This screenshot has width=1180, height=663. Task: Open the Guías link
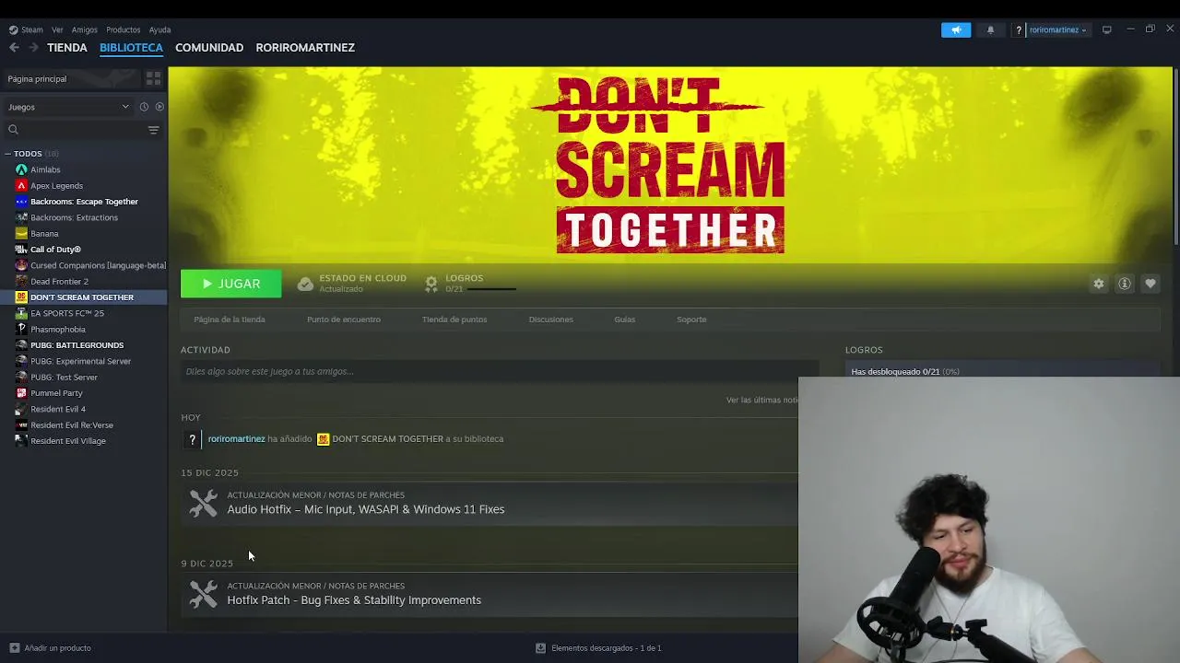625,320
